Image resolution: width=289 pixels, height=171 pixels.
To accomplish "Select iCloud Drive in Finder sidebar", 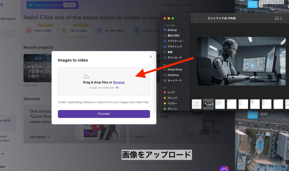I will [x=174, y=69].
